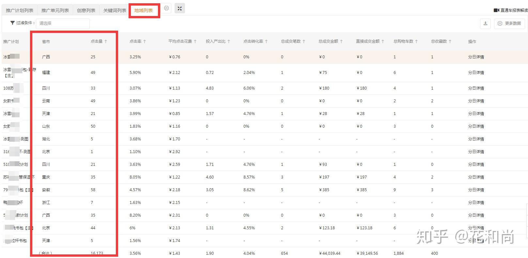Click the 操作 column header
The image size is (528, 258).
[472, 42]
